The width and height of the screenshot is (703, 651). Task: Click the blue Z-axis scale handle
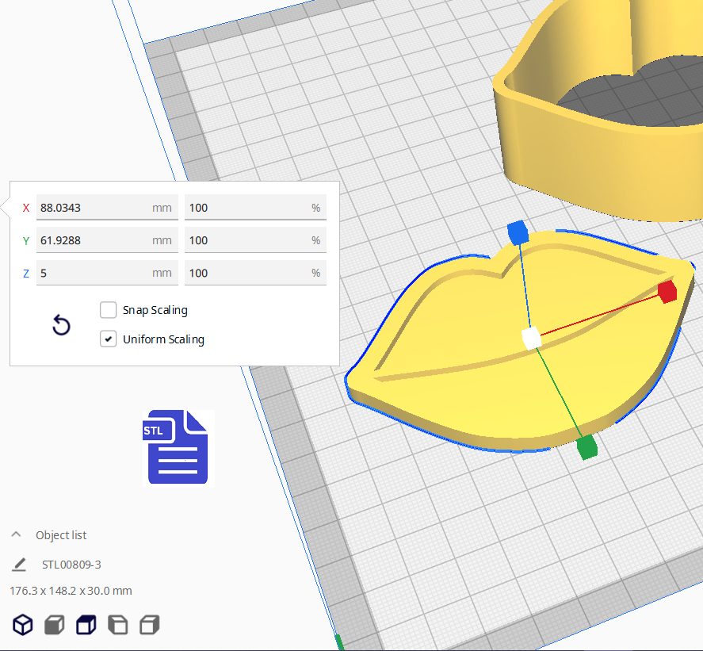[x=517, y=232]
